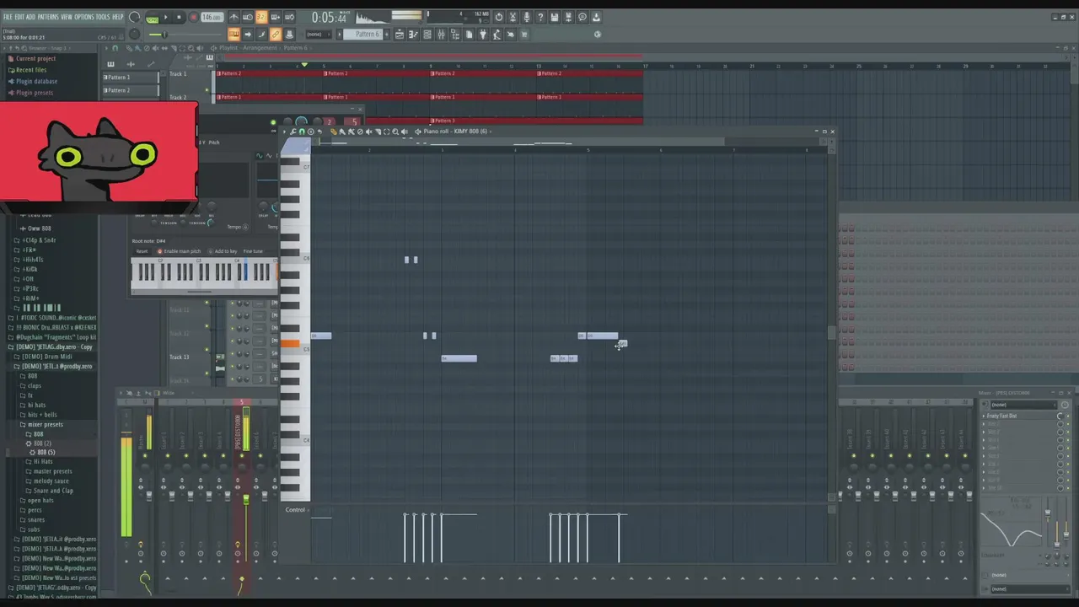Click the microphone recording icon

tap(526, 17)
